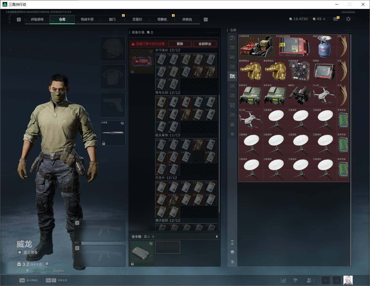Click the keycard list scrollbar
This screenshot has width=370, height=286.
[219, 154]
